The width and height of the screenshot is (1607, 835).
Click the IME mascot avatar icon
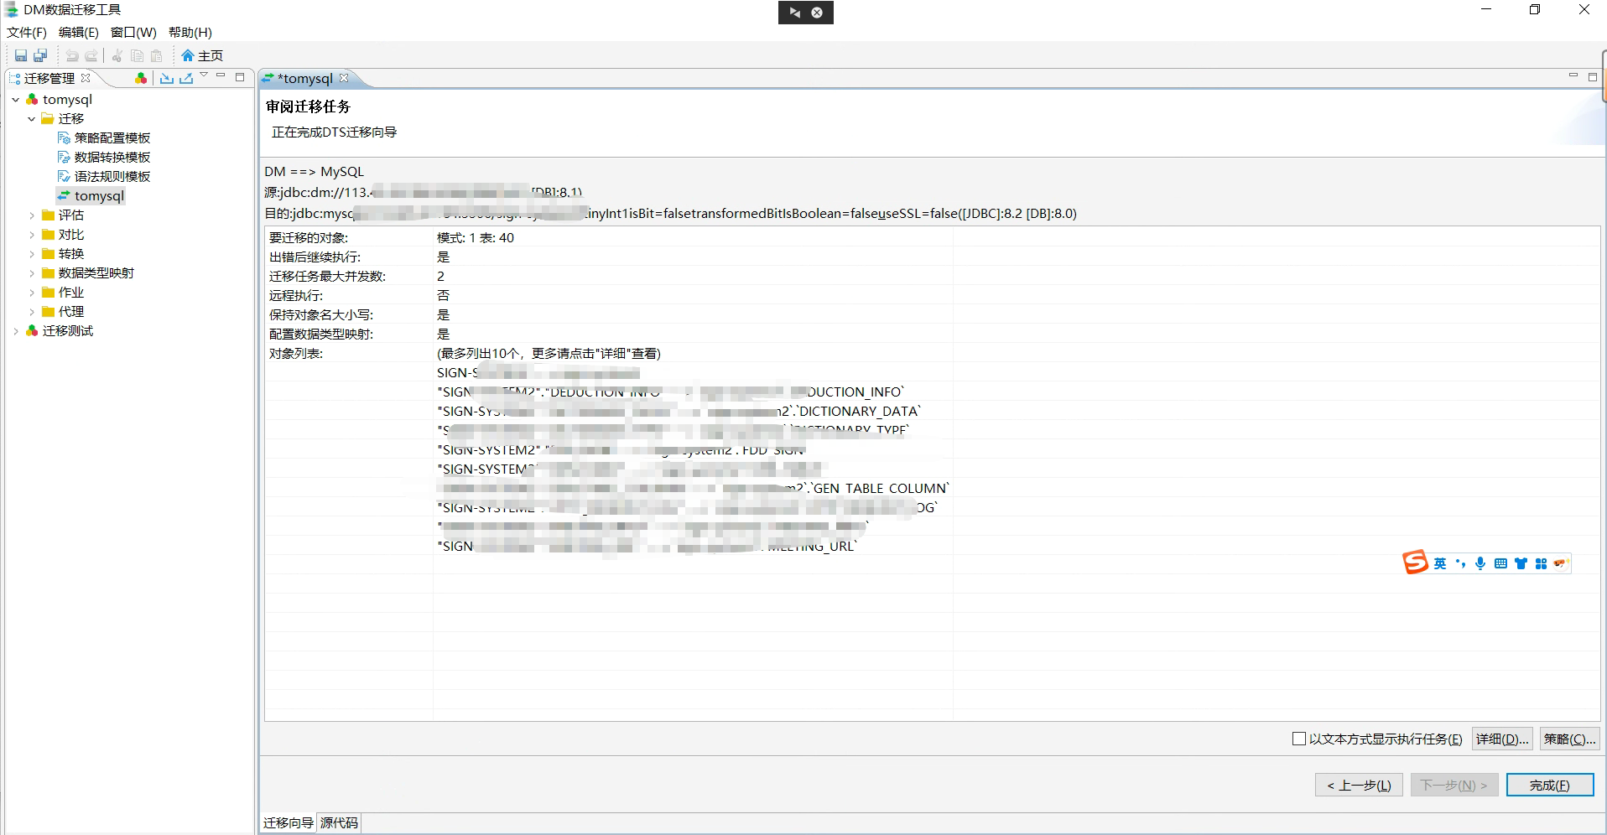tap(1560, 563)
